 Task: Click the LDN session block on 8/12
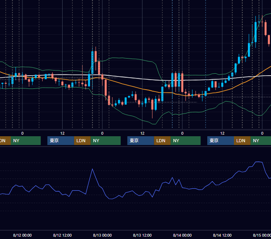(x=82, y=141)
